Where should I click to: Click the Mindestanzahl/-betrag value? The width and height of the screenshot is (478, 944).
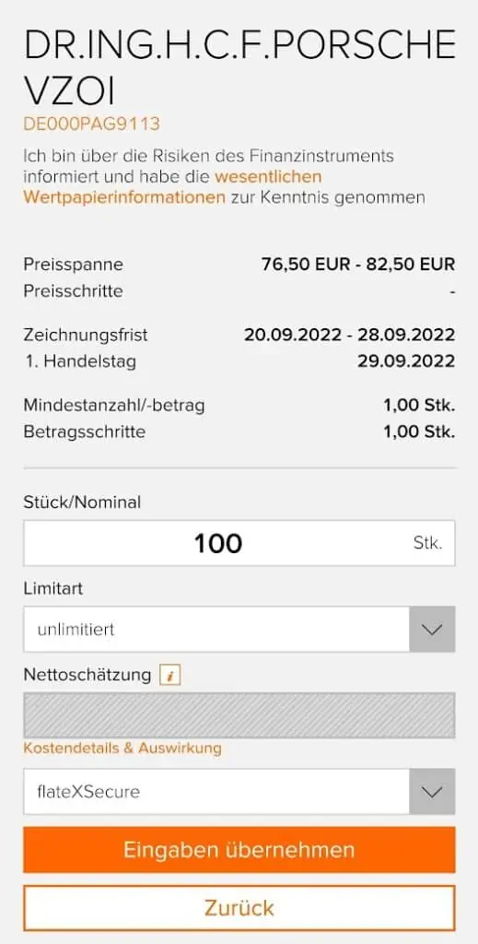point(419,406)
